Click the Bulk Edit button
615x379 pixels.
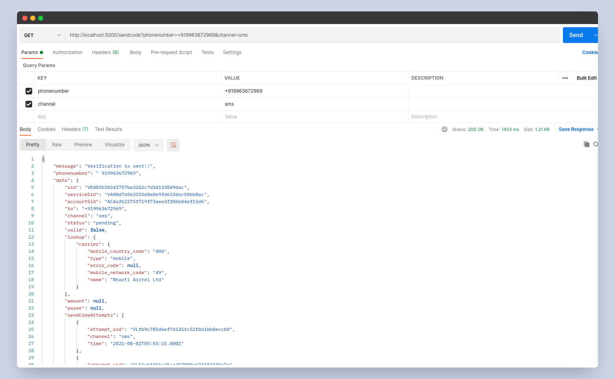click(587, 78)
